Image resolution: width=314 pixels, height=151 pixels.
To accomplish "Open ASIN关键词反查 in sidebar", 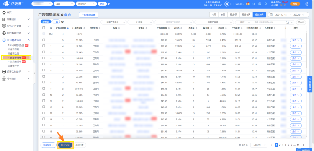I will [x=16, y=45].
